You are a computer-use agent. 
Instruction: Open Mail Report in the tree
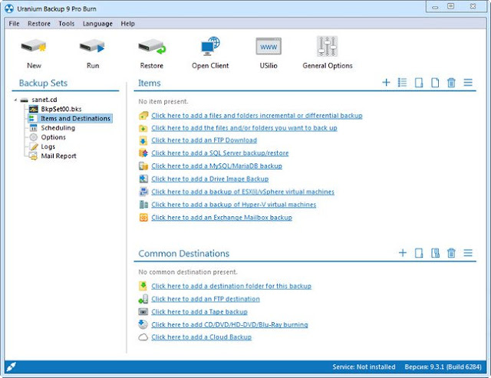pos(58,156)
